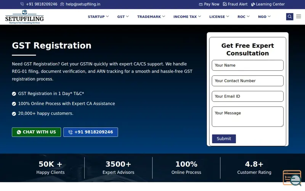Click text GST Registration in 1 Day* T&C*
Screen dimensions: 305x191
(51, 94)
